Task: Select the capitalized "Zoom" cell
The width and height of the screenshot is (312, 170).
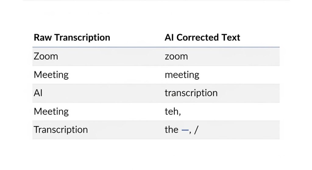Action: (46, 56)
